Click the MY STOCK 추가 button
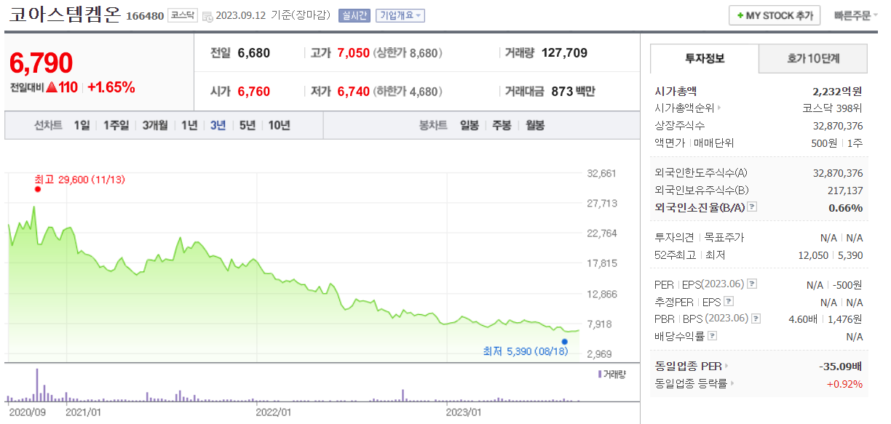The height and width of the screenshot is (424, 891). point(775,15)
